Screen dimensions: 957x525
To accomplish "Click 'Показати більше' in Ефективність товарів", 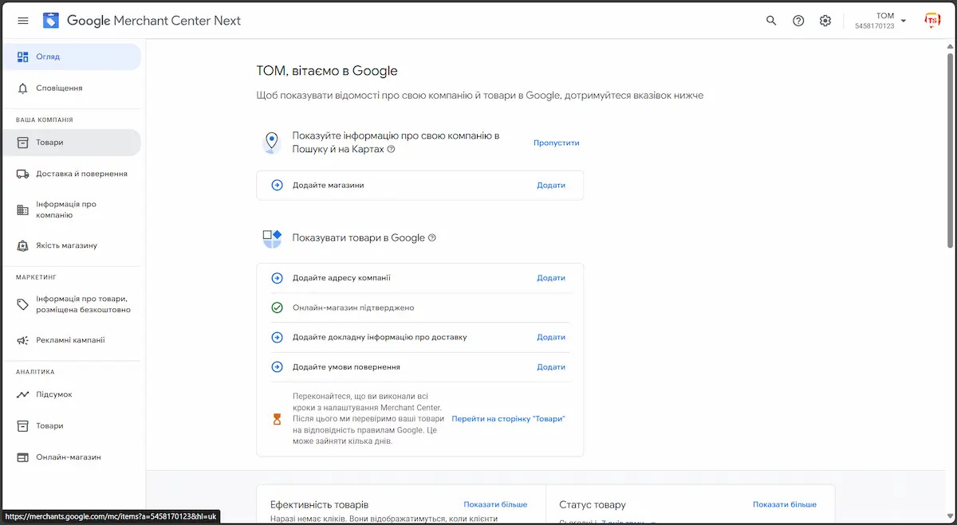I will [x=494, y=504].
